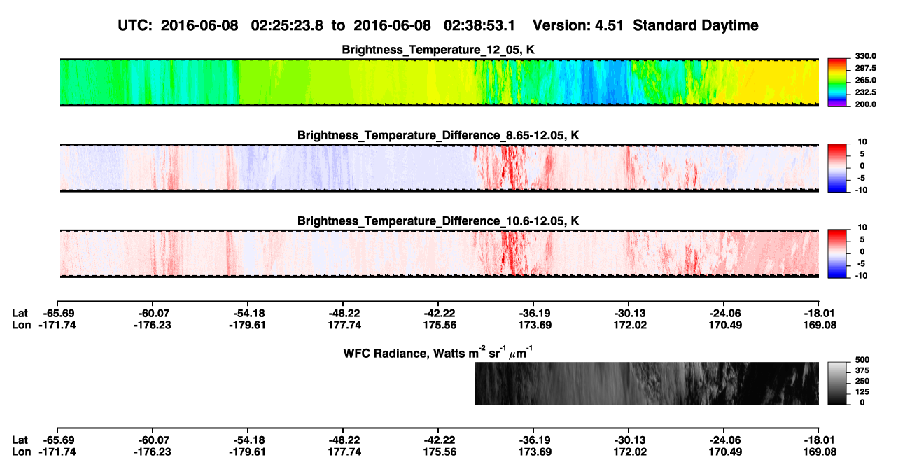This screenshot has width=910, height=467.
Task: Click the 'Lon' row label under the WFC image axis
Action: (22, 452)
